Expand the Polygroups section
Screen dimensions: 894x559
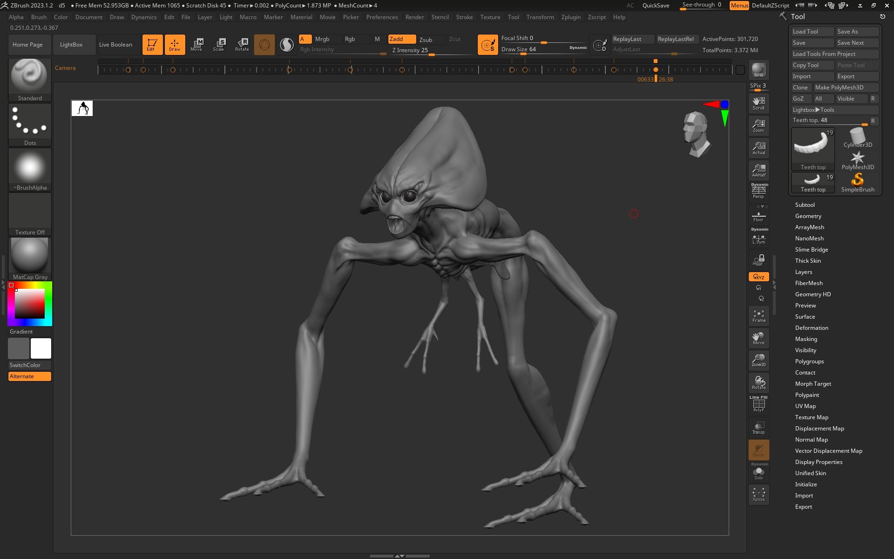(x=809, y=361)
